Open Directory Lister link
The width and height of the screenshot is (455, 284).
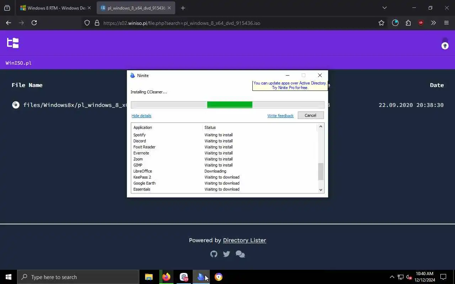[244, 240]
